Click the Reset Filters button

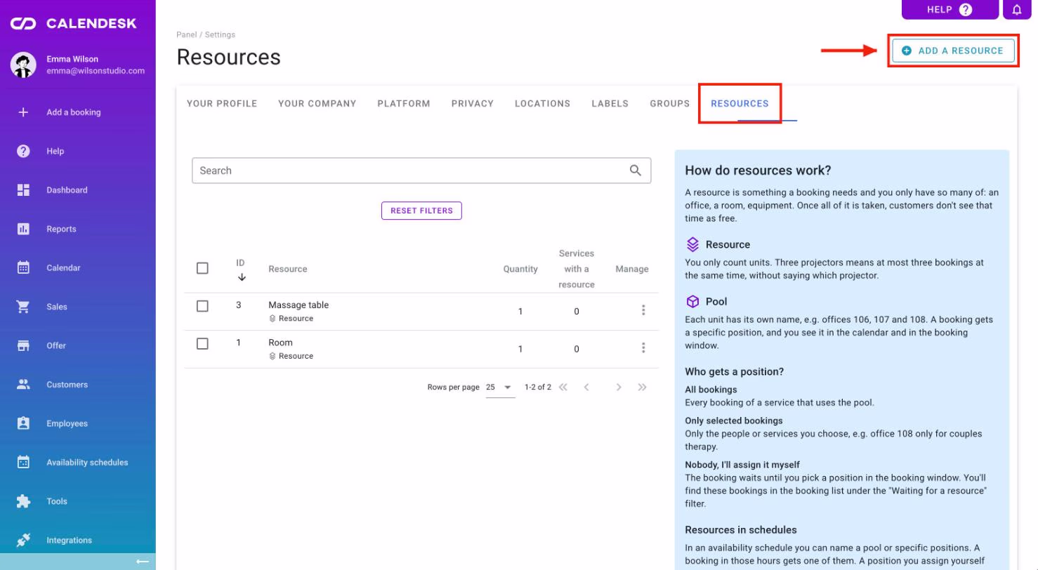pos(421,211)
